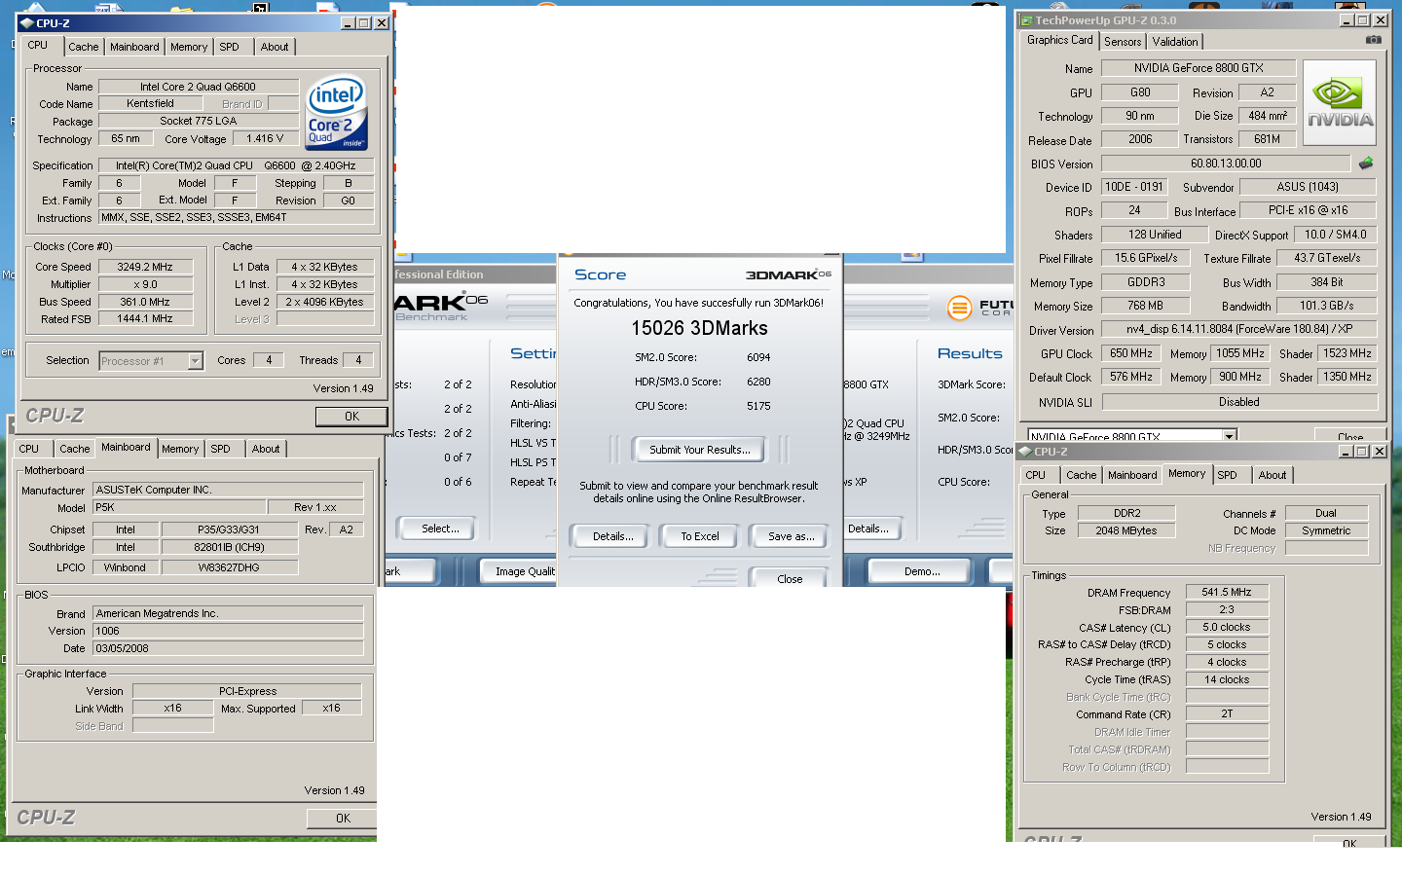The width and height of the screenshot is (1402, 876).
Task: Click the Intel Core 2 Quad logo
Action: (x=336, y=113)
